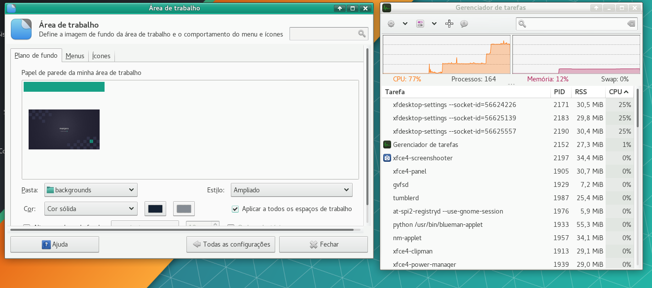Switch to the Menus tab
The image size is (652, 288).
(75, 56)
